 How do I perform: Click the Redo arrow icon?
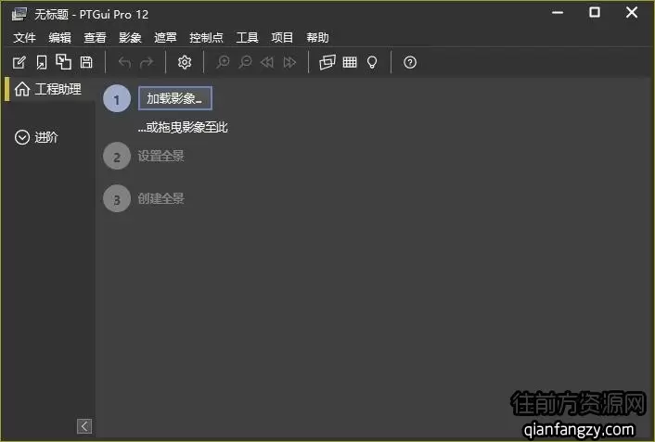pos(147,63)
